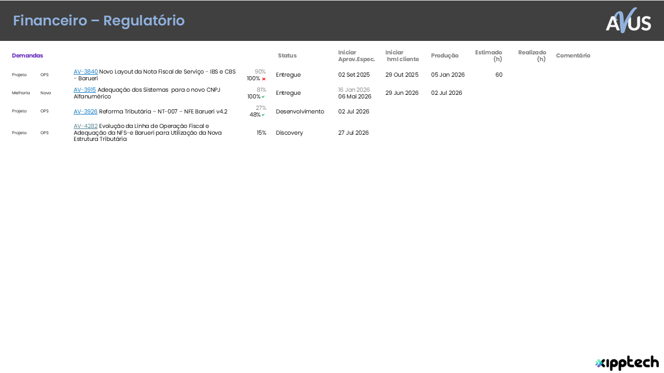This screenshot has height=373, width=664.
Task: Click the 15% progress value
Action: pos(261,133)
